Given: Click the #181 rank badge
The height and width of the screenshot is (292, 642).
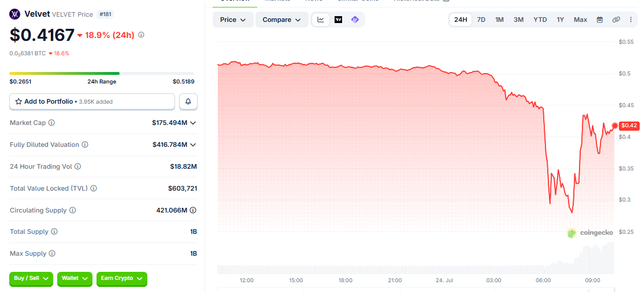Looking at the screenshot, I should pos(106,14).
